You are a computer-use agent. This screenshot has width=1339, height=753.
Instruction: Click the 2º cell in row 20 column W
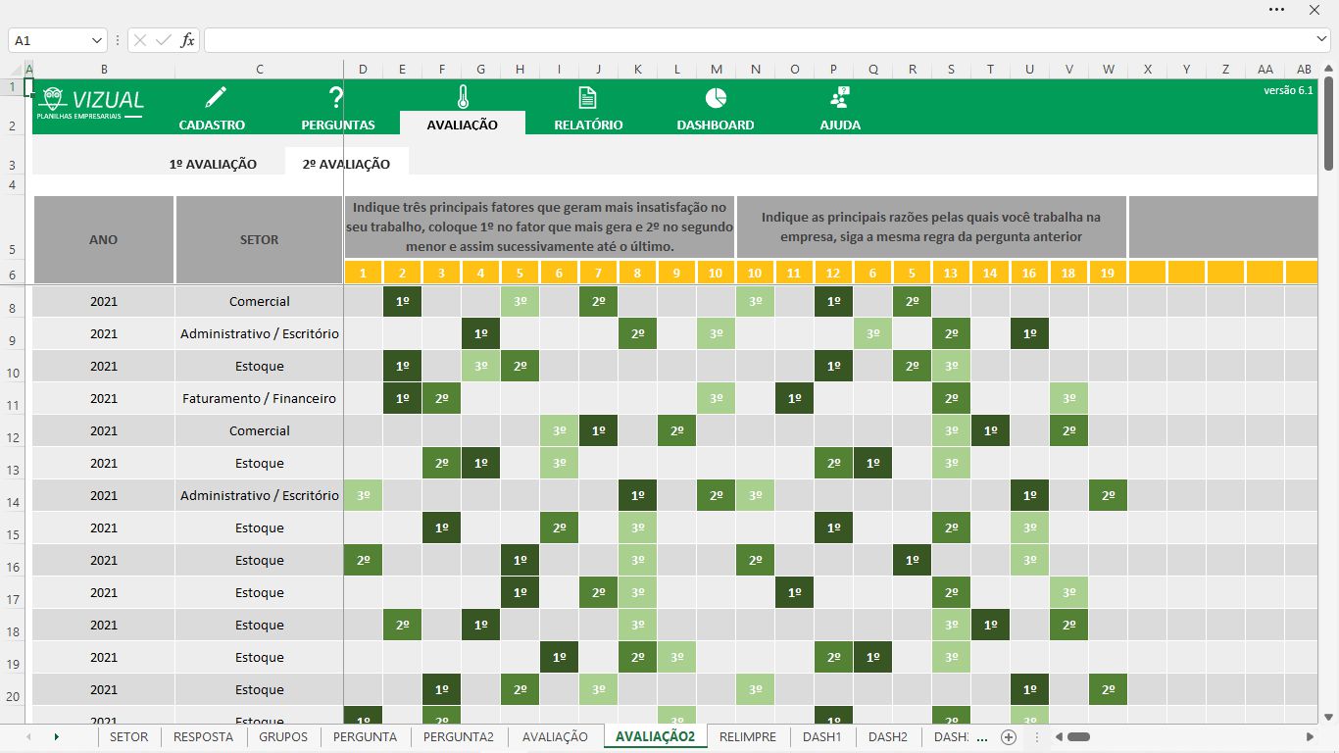(x=1108, y=689)
